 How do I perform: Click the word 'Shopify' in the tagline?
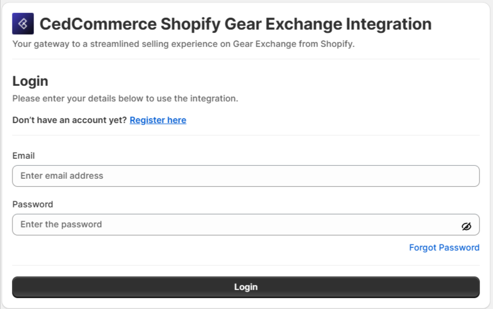click(x=337, y=44)
